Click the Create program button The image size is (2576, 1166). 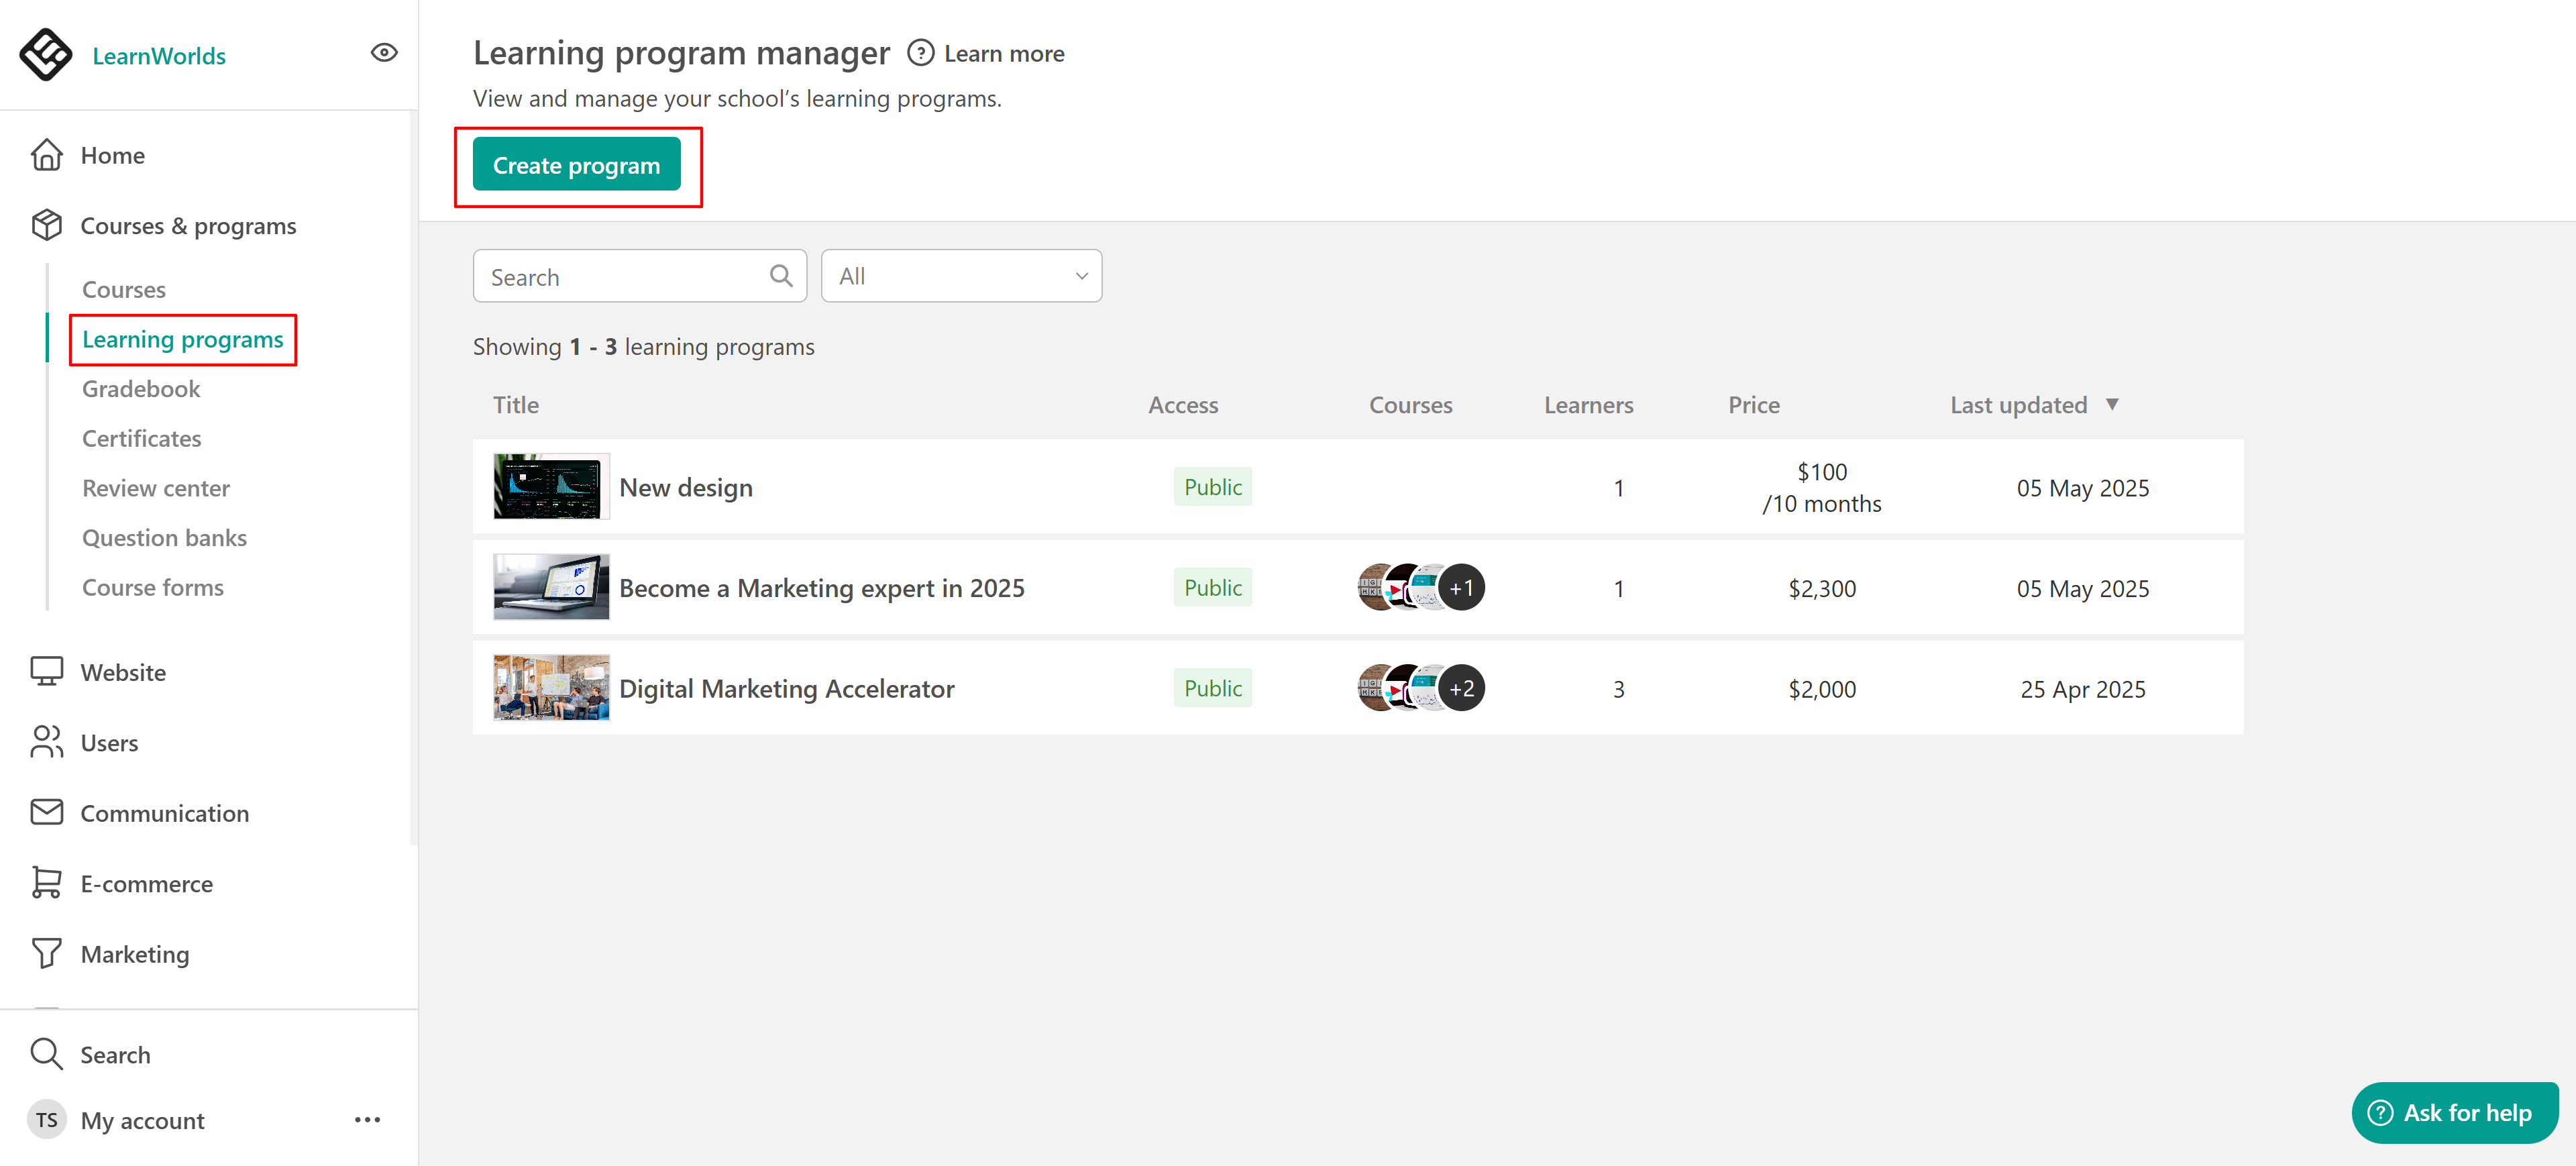tap(576, 165)
